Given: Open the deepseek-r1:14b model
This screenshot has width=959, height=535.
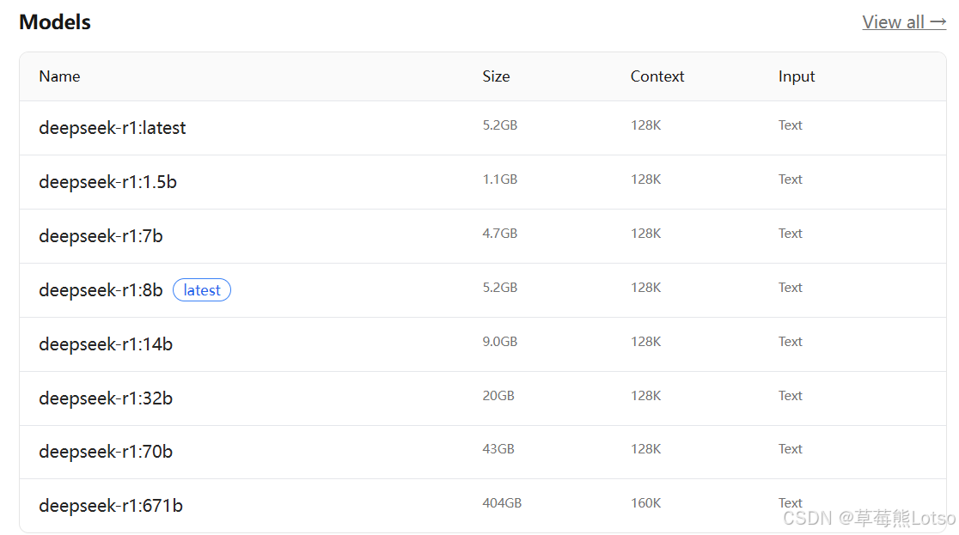Looking at the screenshot, I should pos(106,344).
